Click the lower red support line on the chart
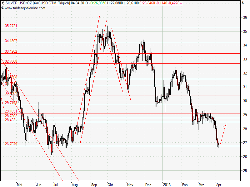The width and height of the screenshot is (250, 187). [x=125, y=146]
